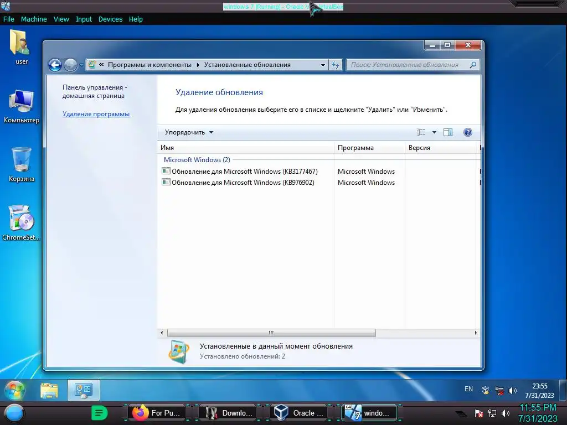Click the host network tray icon
567x425 pixels.
(x=492, y=413)
